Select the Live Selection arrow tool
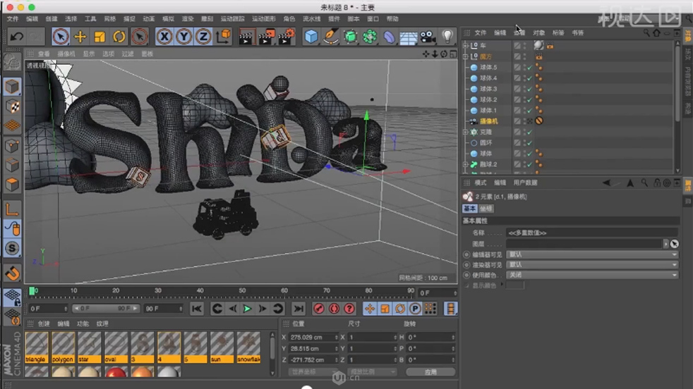693x389 pixels. tap(61, 36)
